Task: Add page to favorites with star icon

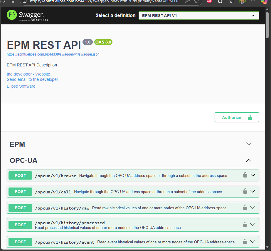Action: (197, 1)
